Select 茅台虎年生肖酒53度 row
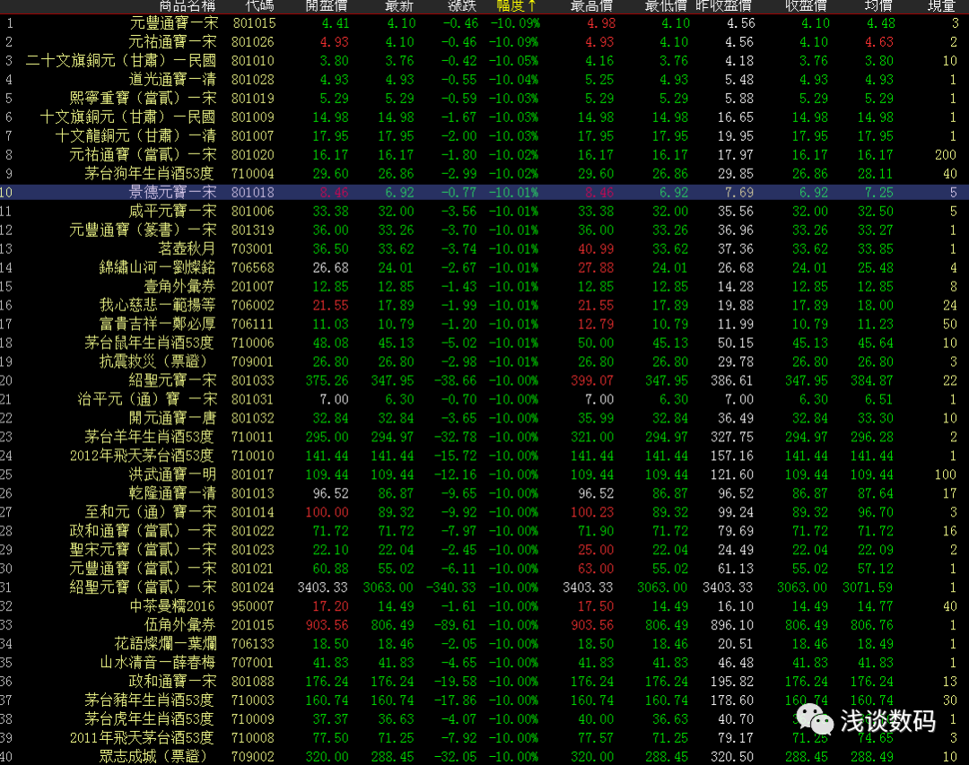 [x=484, y=718]
